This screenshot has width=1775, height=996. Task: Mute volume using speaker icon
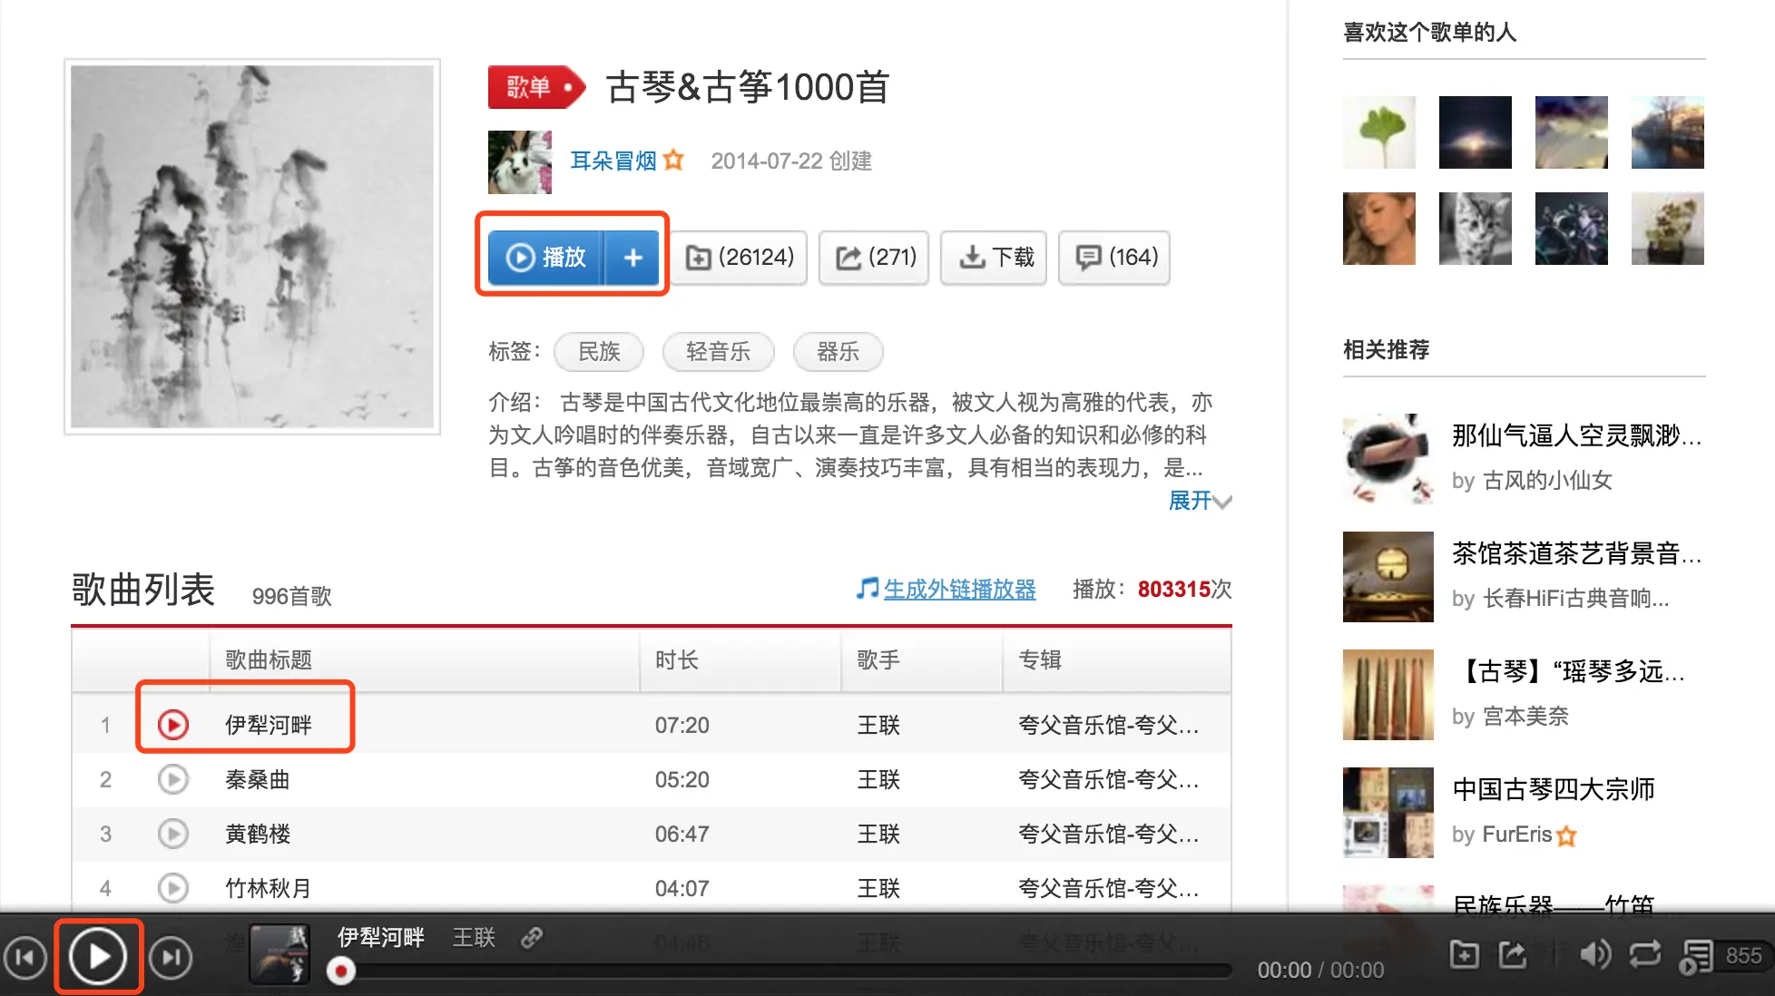pos(1594,954)
